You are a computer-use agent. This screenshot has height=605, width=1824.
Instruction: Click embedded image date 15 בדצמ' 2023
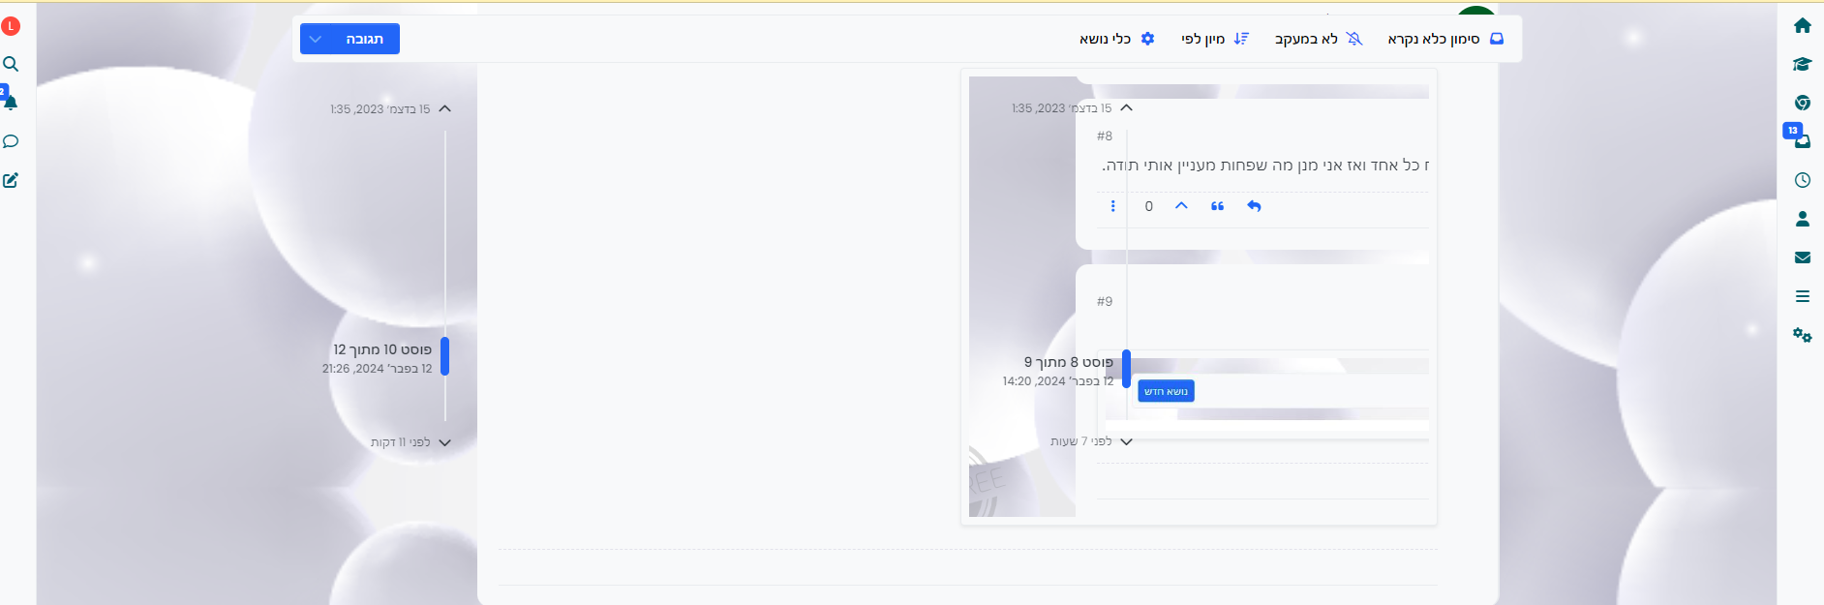[1062, 108]
